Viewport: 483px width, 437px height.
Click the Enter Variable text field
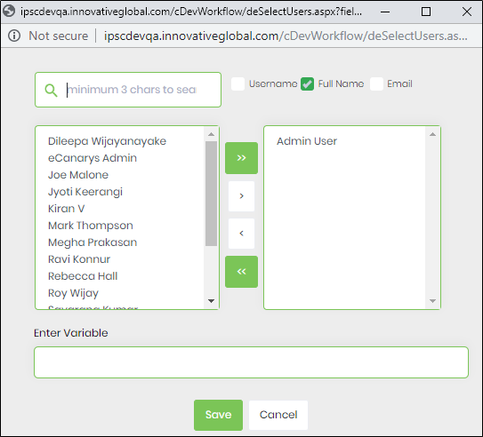tap(251, 362)
